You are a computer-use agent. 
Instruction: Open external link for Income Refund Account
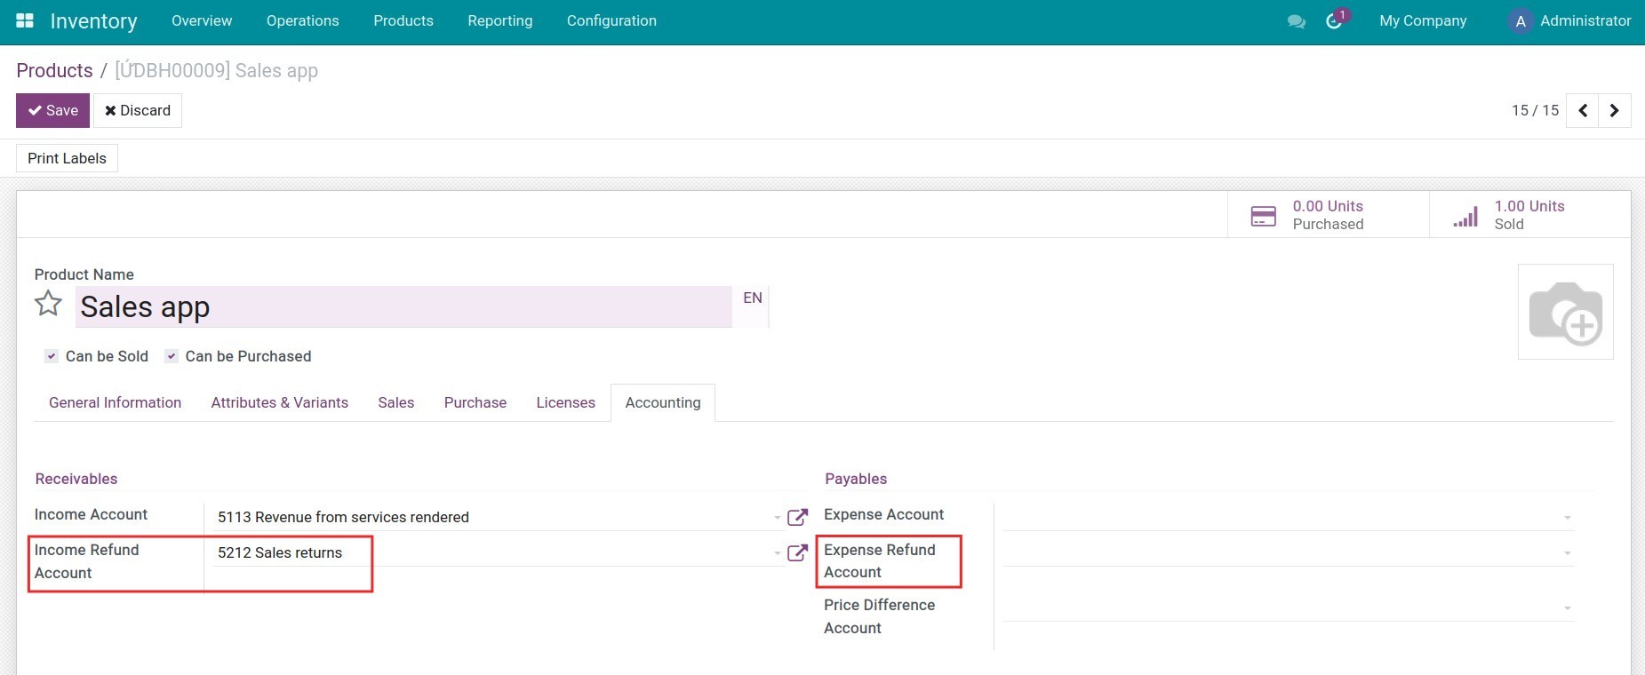tap(797, 552)
